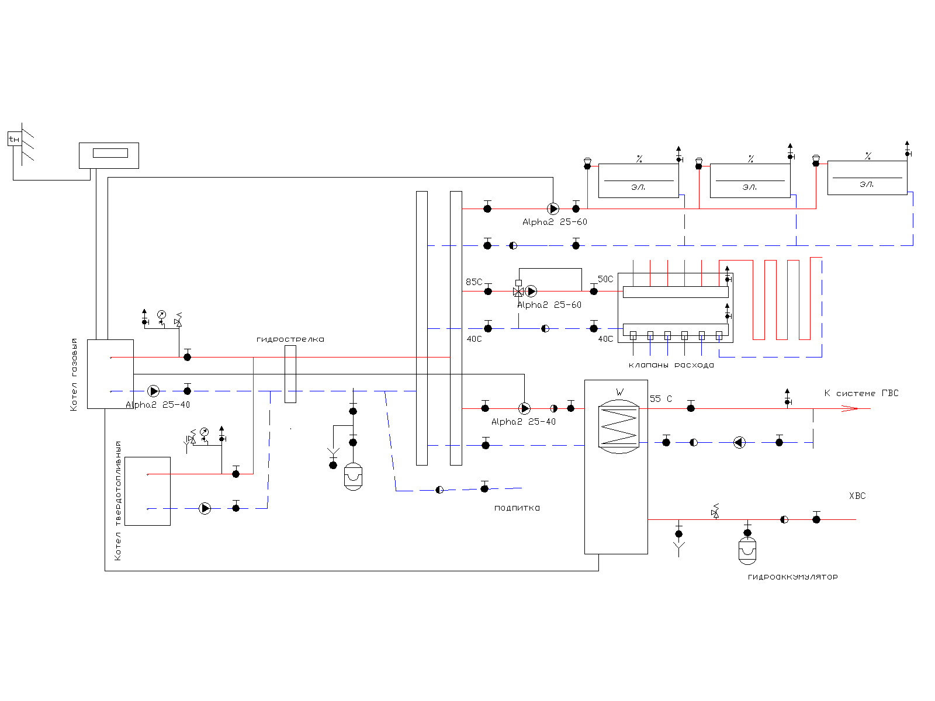Image resolution: width=935 pixels, height=701 pixels.
Task: Click the vertical W water heater tank
Action: (x=616, y=467)
